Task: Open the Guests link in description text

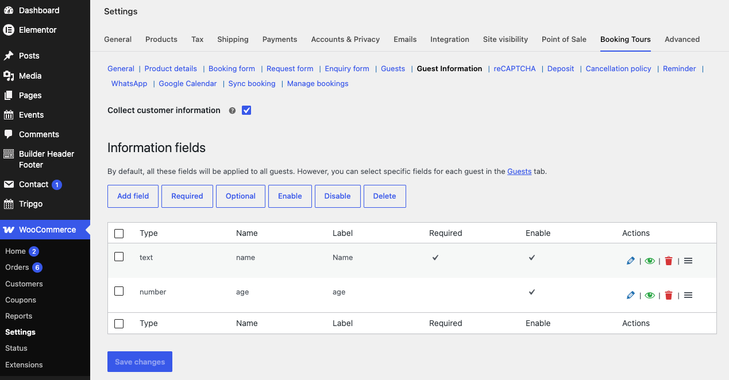Action: click(x=519, y=171)
